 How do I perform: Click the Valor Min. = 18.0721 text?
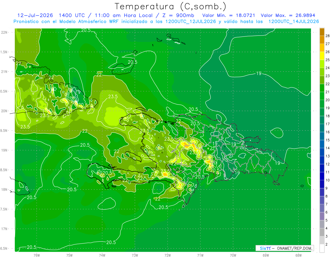tap(229, 15)
